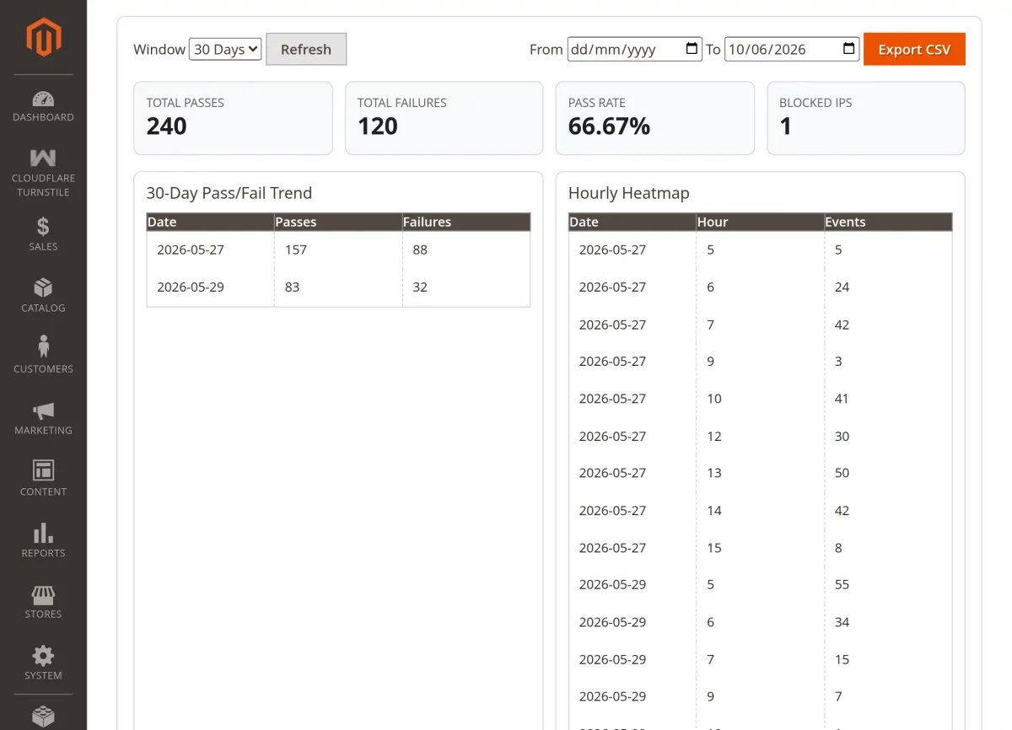Open the From date calendar picker
1012x730 pixels.
coord(692,49)
